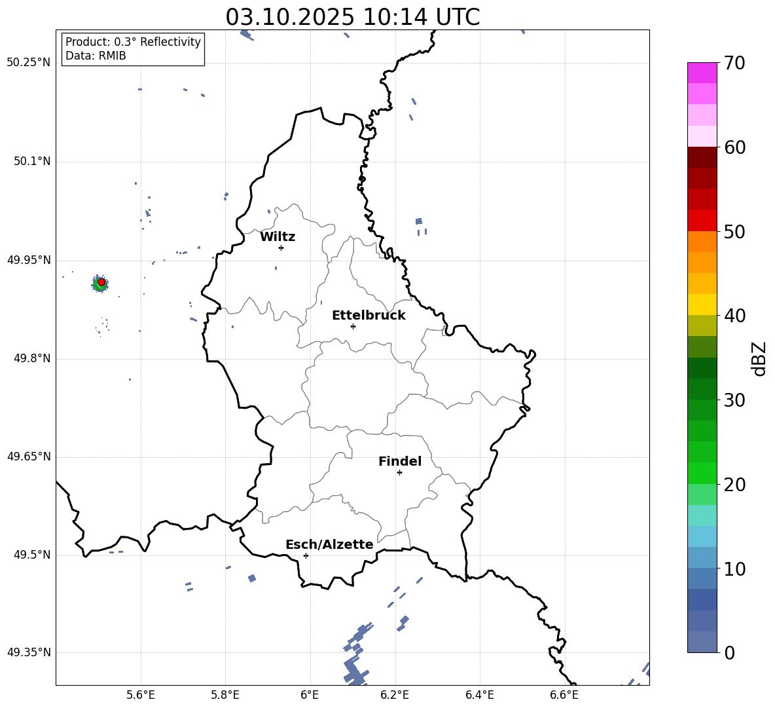Click the Ettelbruck label text
Screen dimensions: 775x708
pyautogui.click(x=369, y=316)
